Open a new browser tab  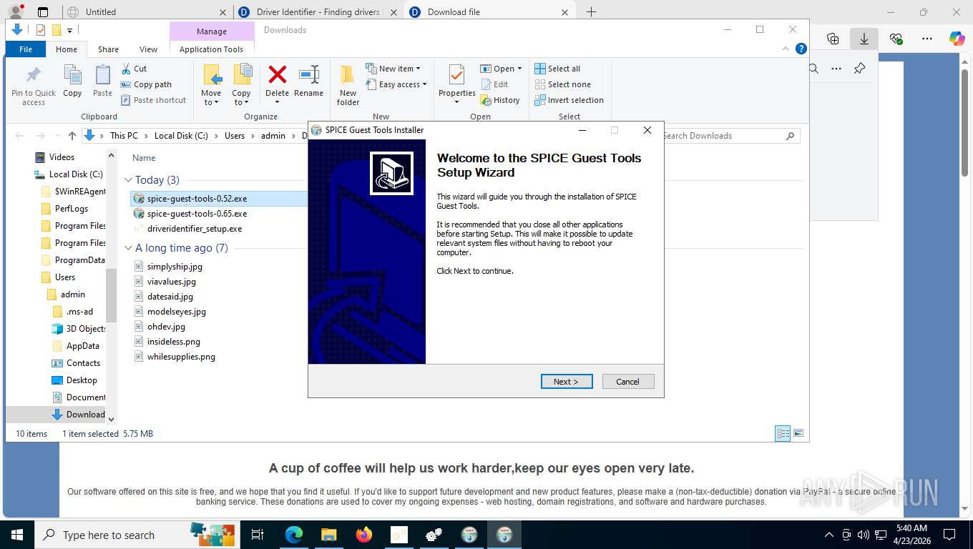pyautogui.click(x=591, y=12)
